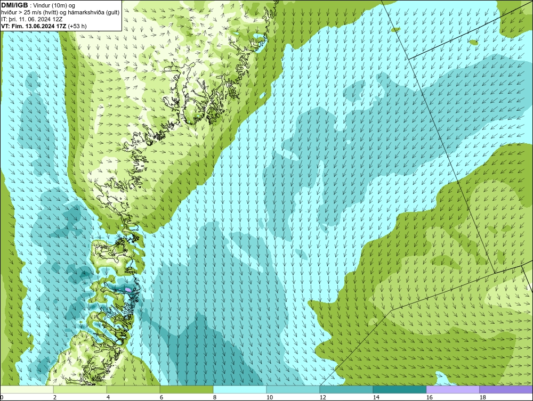Click the legend scale label '14'
The image size is (533, 401).
tap(376, 397)
